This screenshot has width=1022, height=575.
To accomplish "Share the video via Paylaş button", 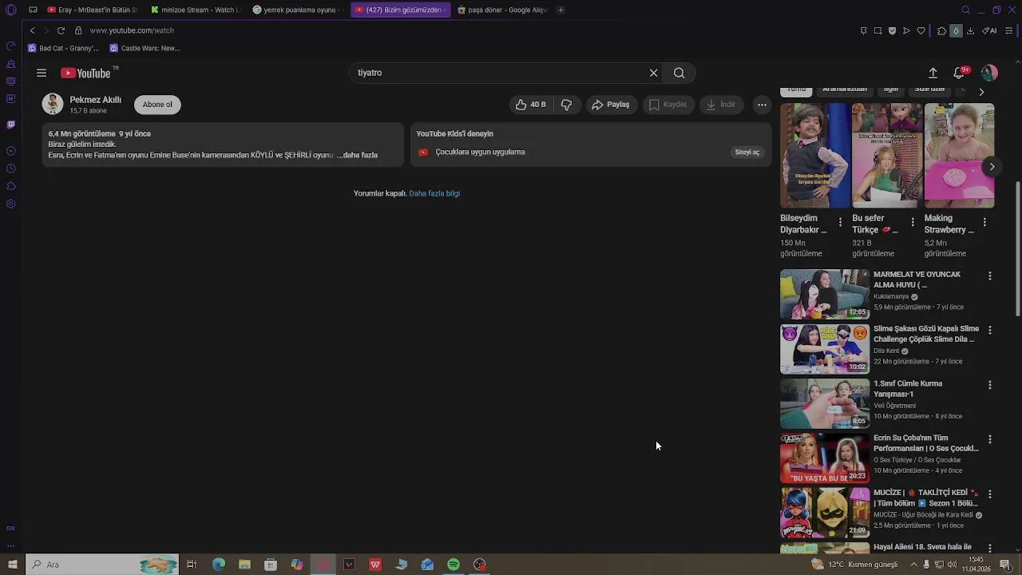I will pos(611,105).
